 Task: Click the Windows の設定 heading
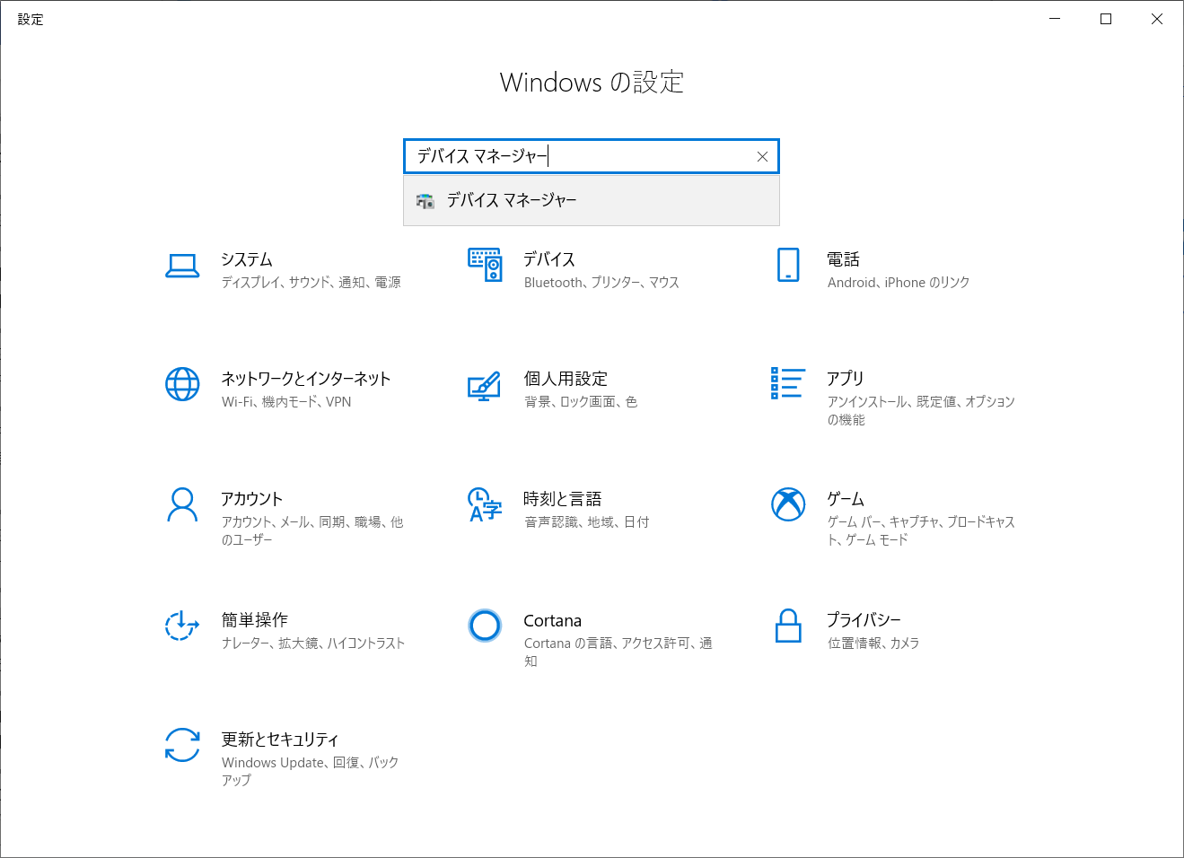click(x=592, y=83)
